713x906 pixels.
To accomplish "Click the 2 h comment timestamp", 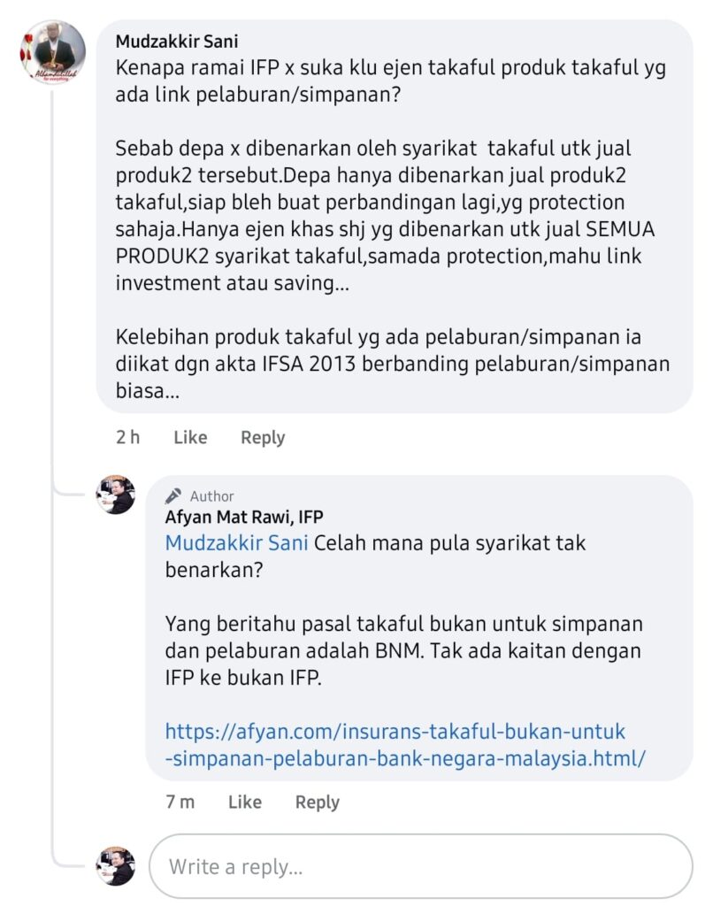I will point(127,437).
